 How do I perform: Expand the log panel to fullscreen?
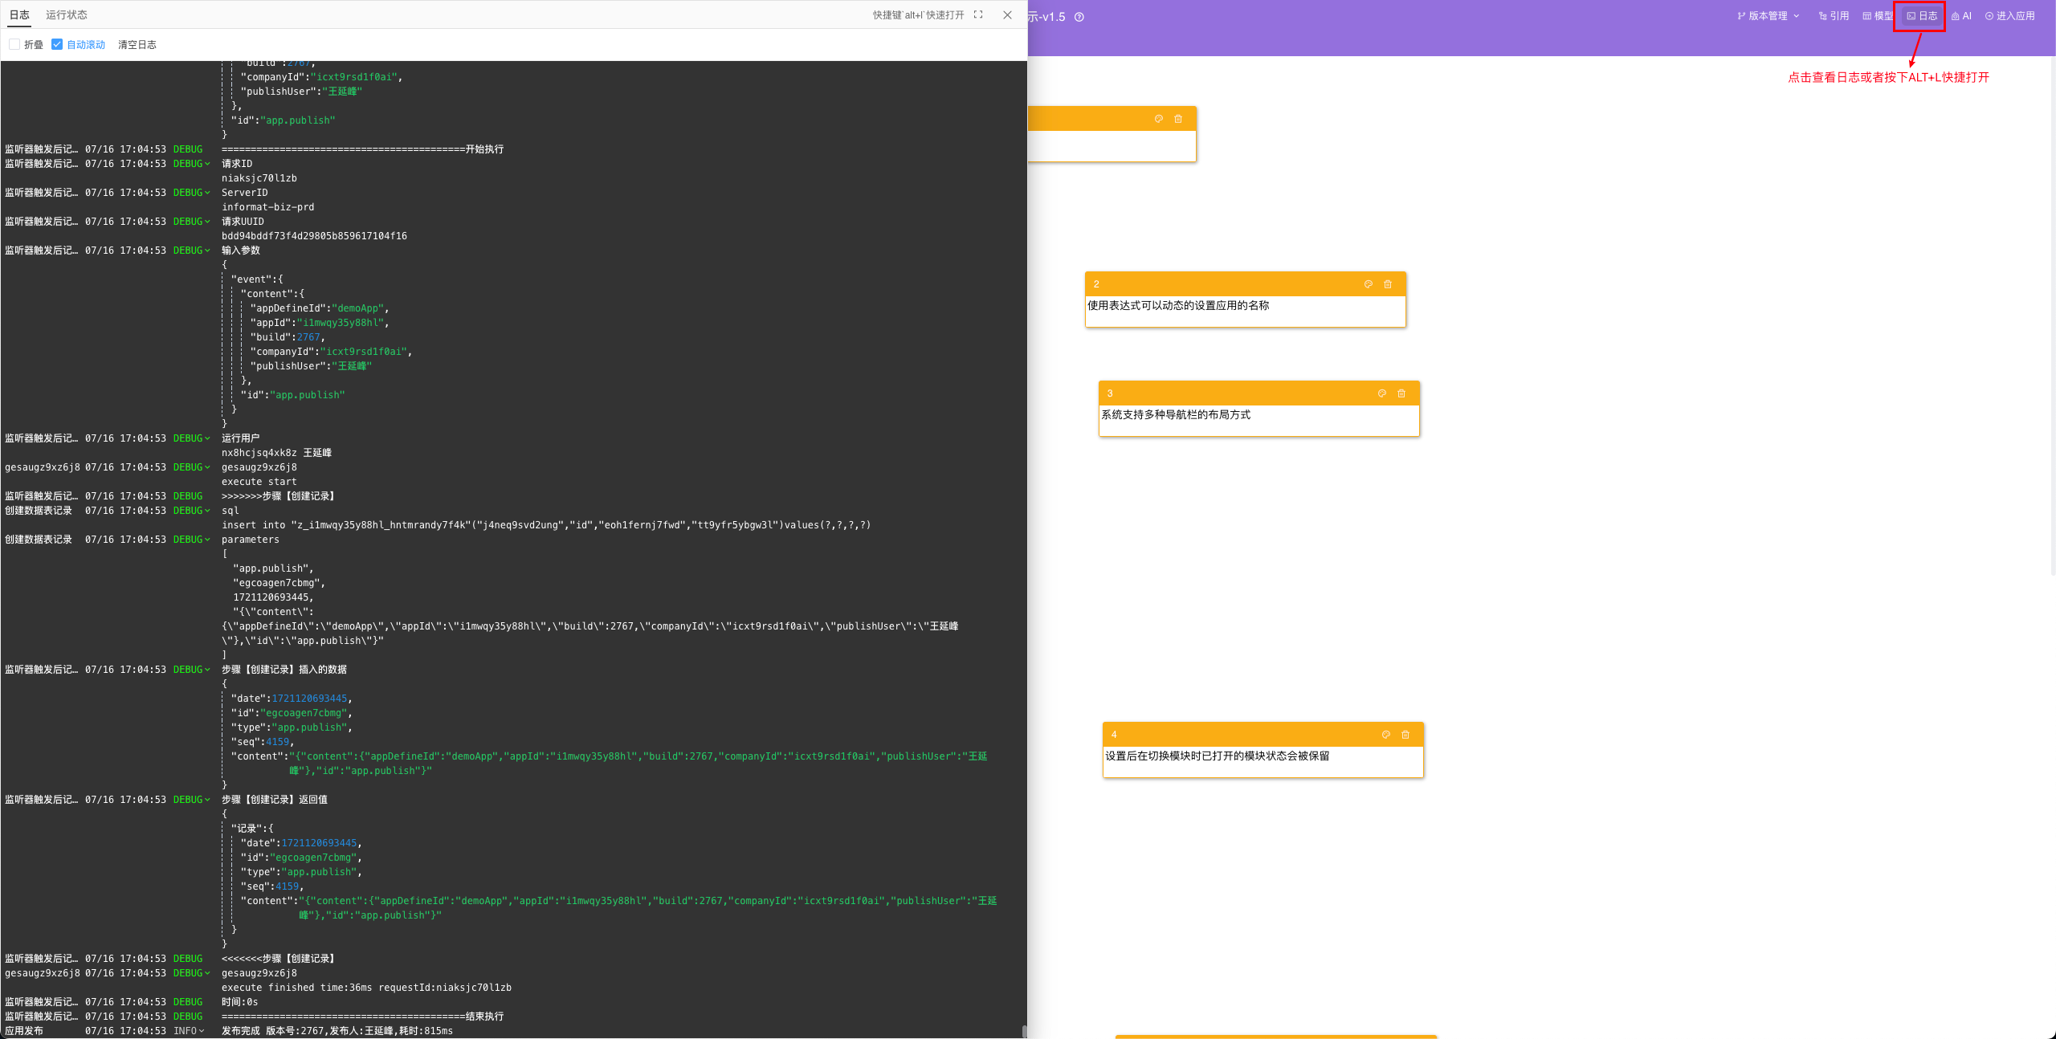(978, 14)
